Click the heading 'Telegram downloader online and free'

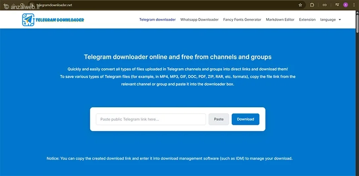coord(178,57)
